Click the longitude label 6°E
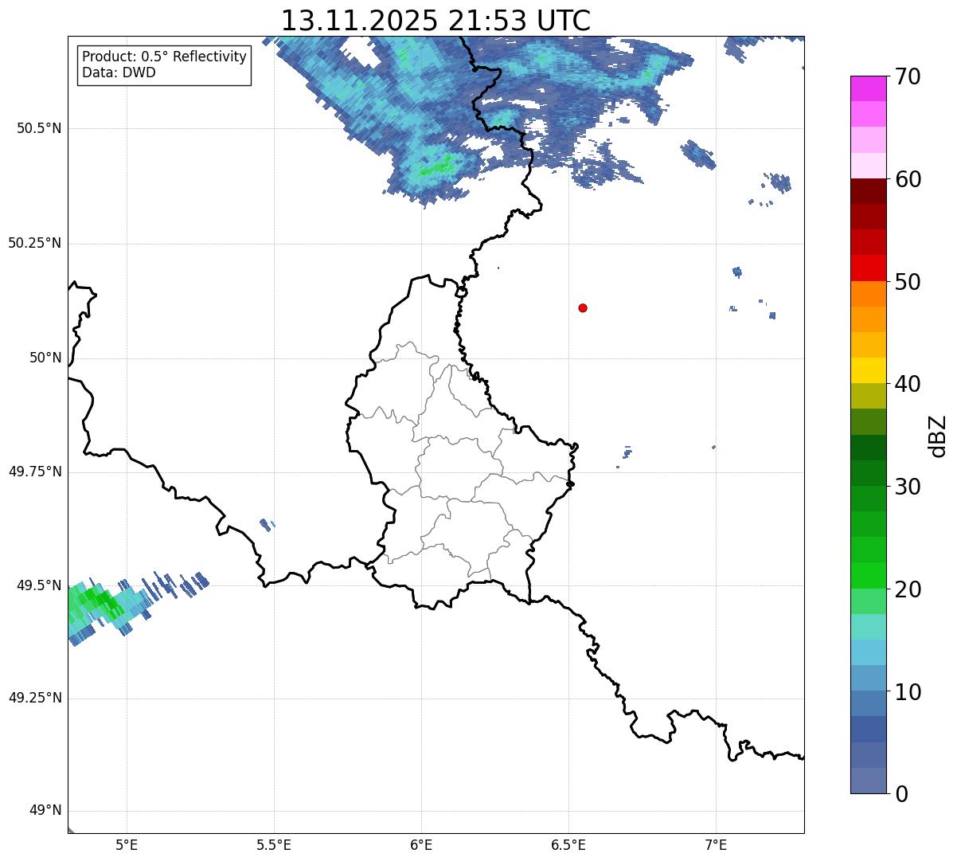Screen dimensions: 957x861 click(x=421, y=845)
